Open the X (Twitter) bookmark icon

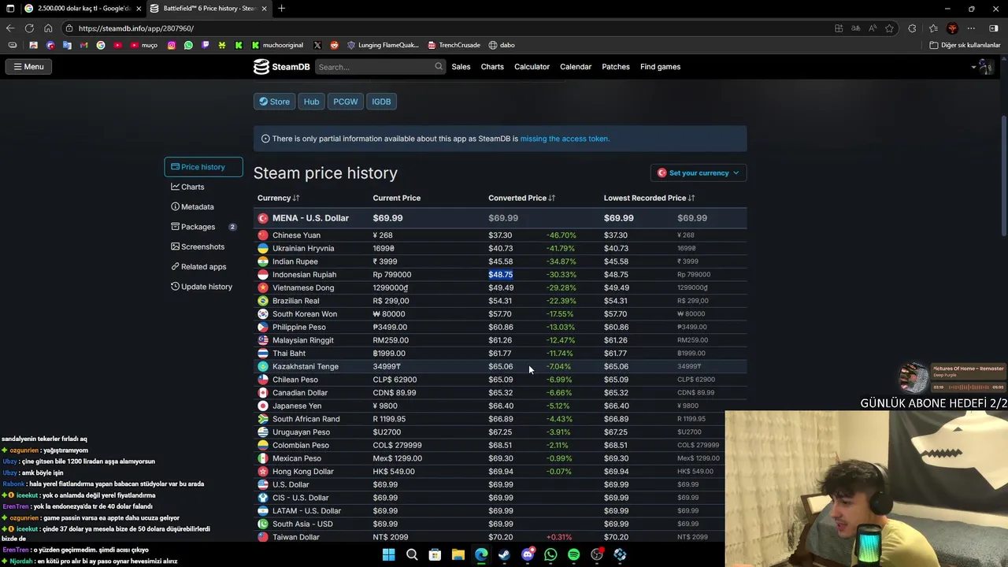317,46
